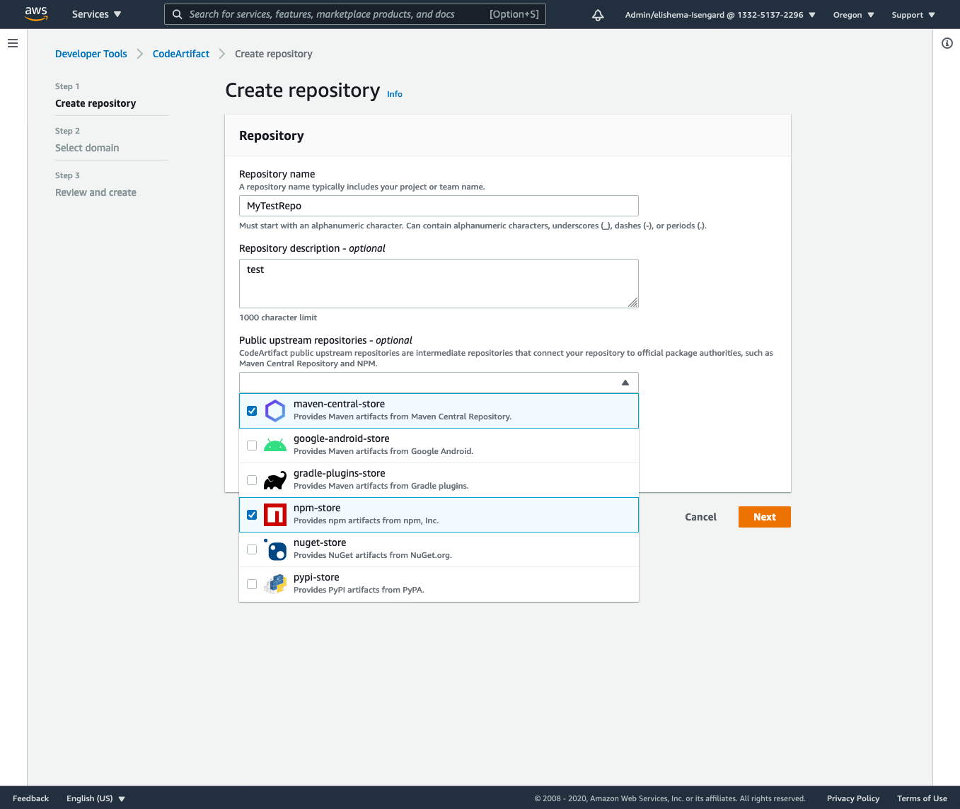The height and width of the screenshot is (809, 960).
Task: Expand the Admin account dropdown
Action: [x=720, y=15]
